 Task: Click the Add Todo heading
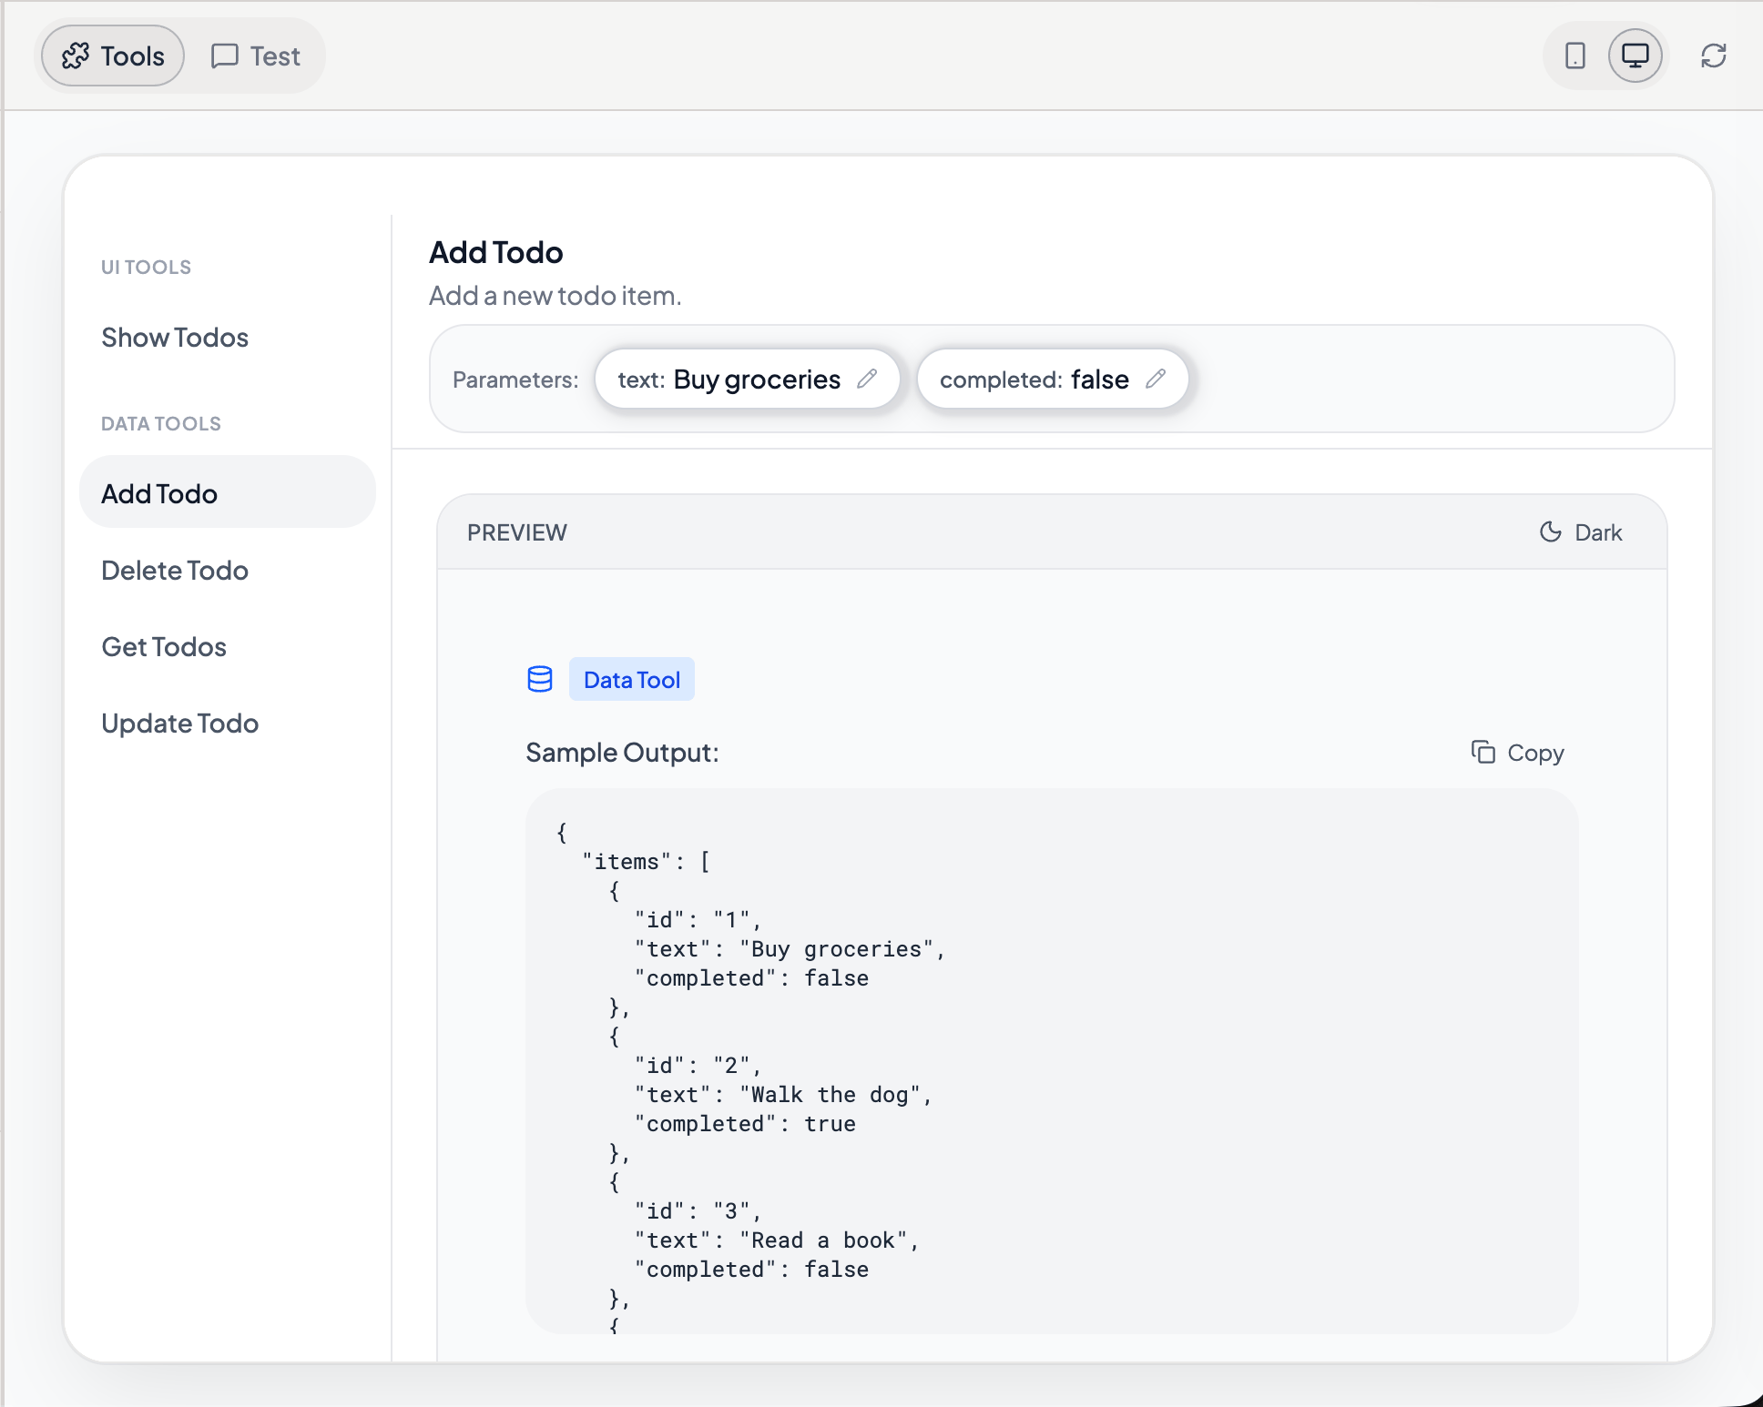[496, 252]
